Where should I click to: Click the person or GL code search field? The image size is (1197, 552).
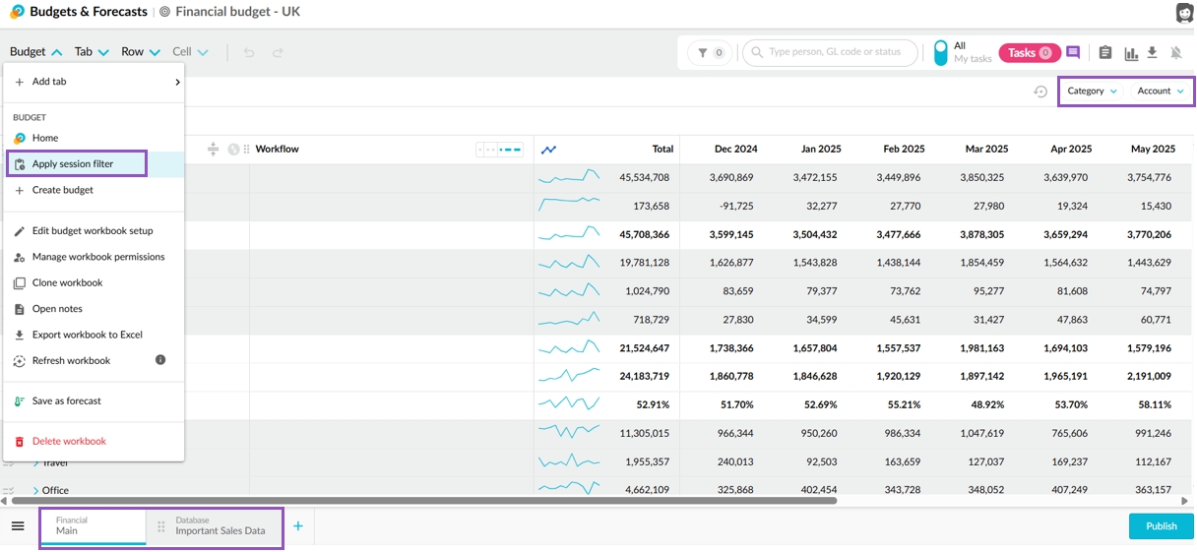point(833,53)
